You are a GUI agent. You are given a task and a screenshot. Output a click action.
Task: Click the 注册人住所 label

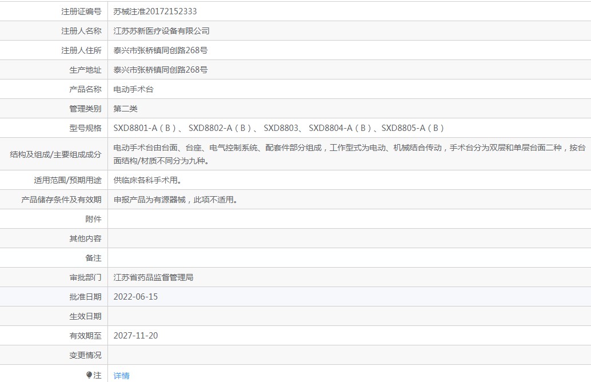pos(81,50)
